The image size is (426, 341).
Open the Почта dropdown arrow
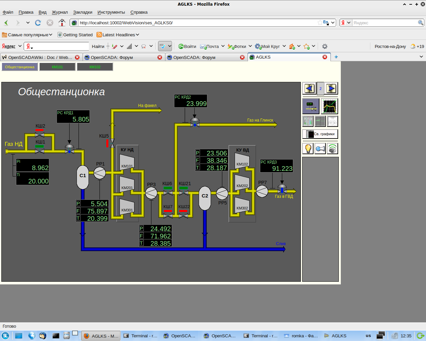pos(223,46)
